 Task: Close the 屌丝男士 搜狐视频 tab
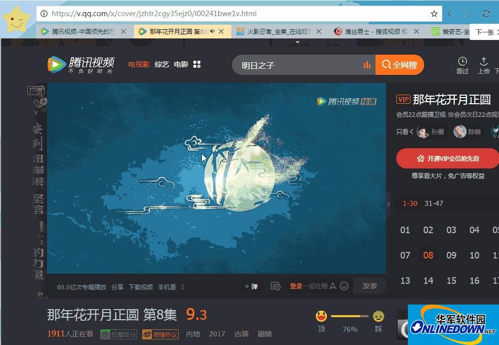(x=417, y=31)
